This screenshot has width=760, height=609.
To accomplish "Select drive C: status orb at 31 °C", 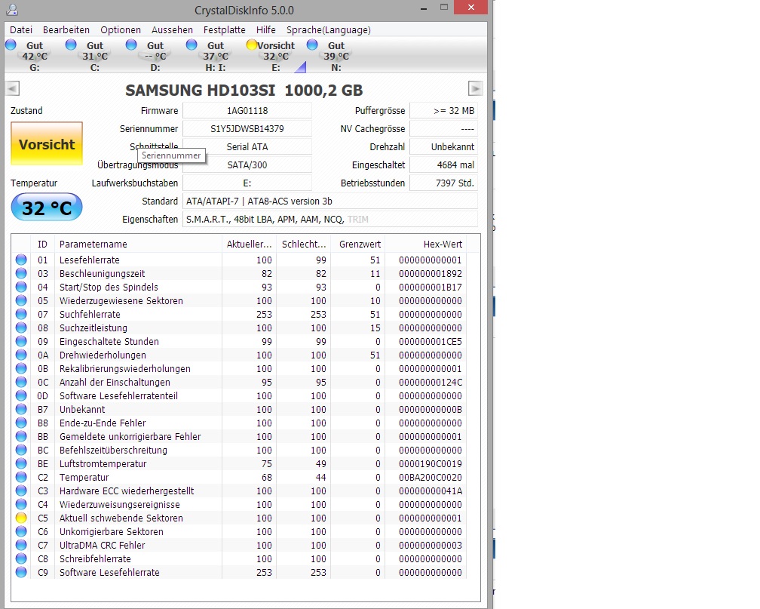I will (x=71, y=45).
